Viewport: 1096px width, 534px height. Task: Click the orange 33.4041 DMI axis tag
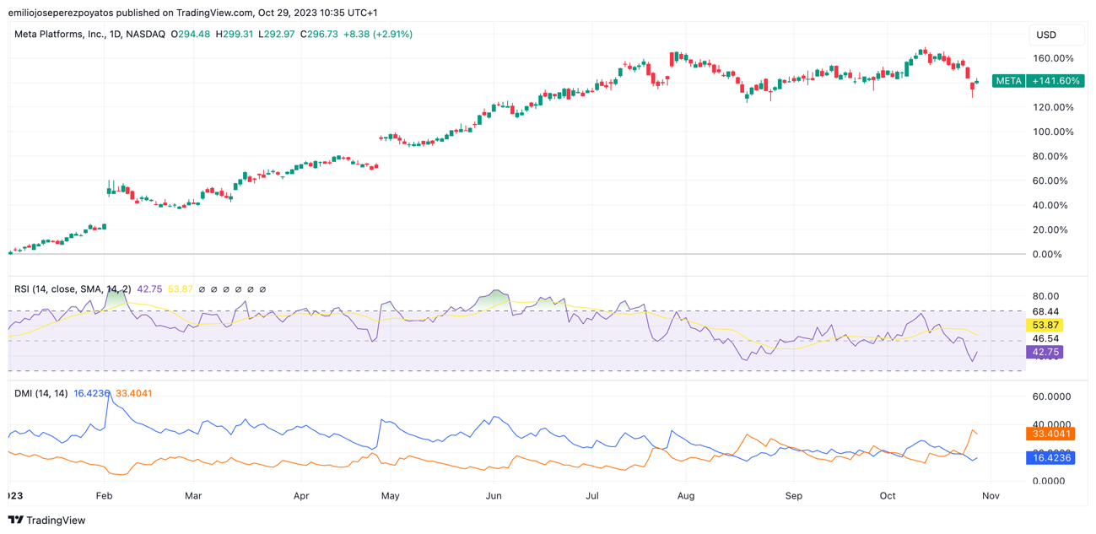click(1050, 434)
